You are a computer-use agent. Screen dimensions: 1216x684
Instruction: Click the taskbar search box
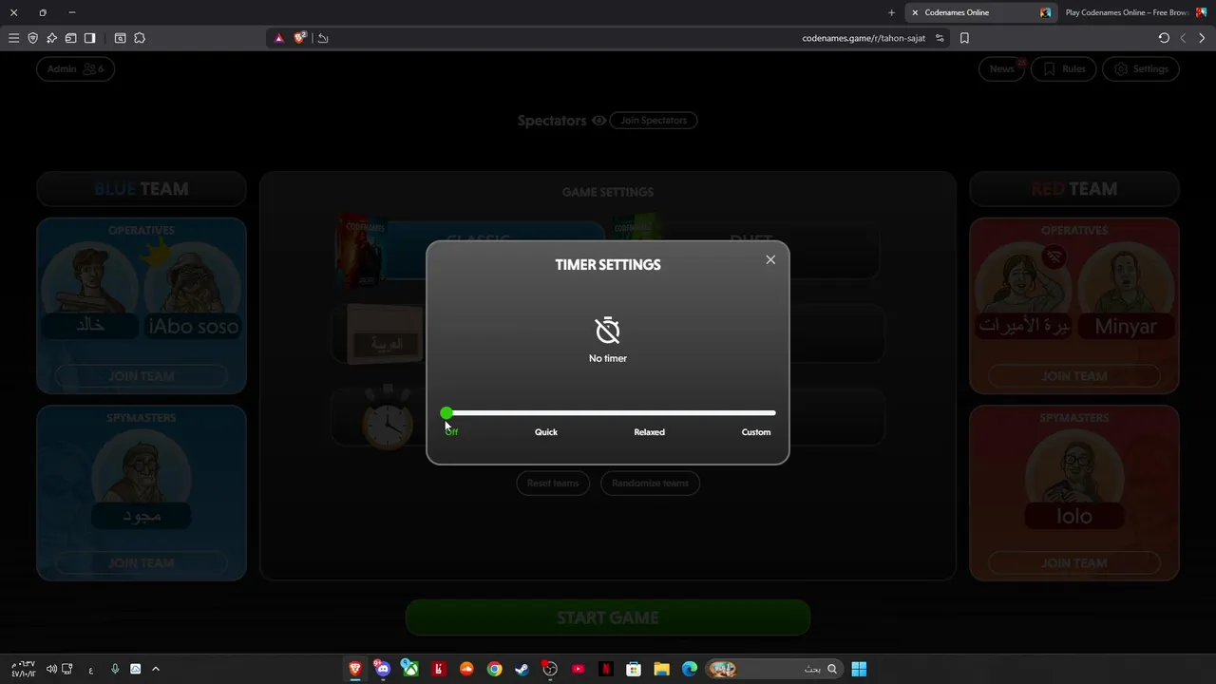pyautogui.click(x=774, y=669)
